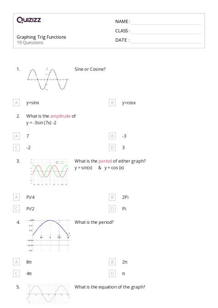Choose option D labeled Pi
Image resolution: width=218 pixels, height=308 pixels.
(x=112, y=209)
